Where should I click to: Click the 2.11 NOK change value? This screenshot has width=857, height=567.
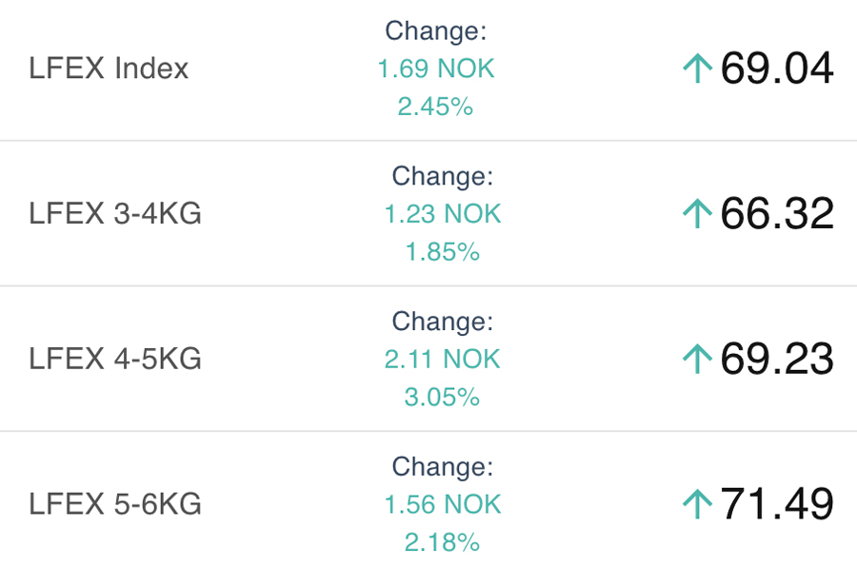(443, 360)
